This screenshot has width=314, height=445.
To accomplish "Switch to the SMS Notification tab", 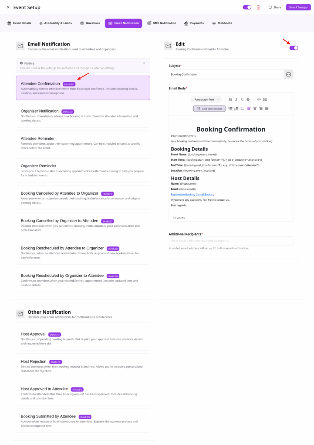I will click(x=162, y=23).
